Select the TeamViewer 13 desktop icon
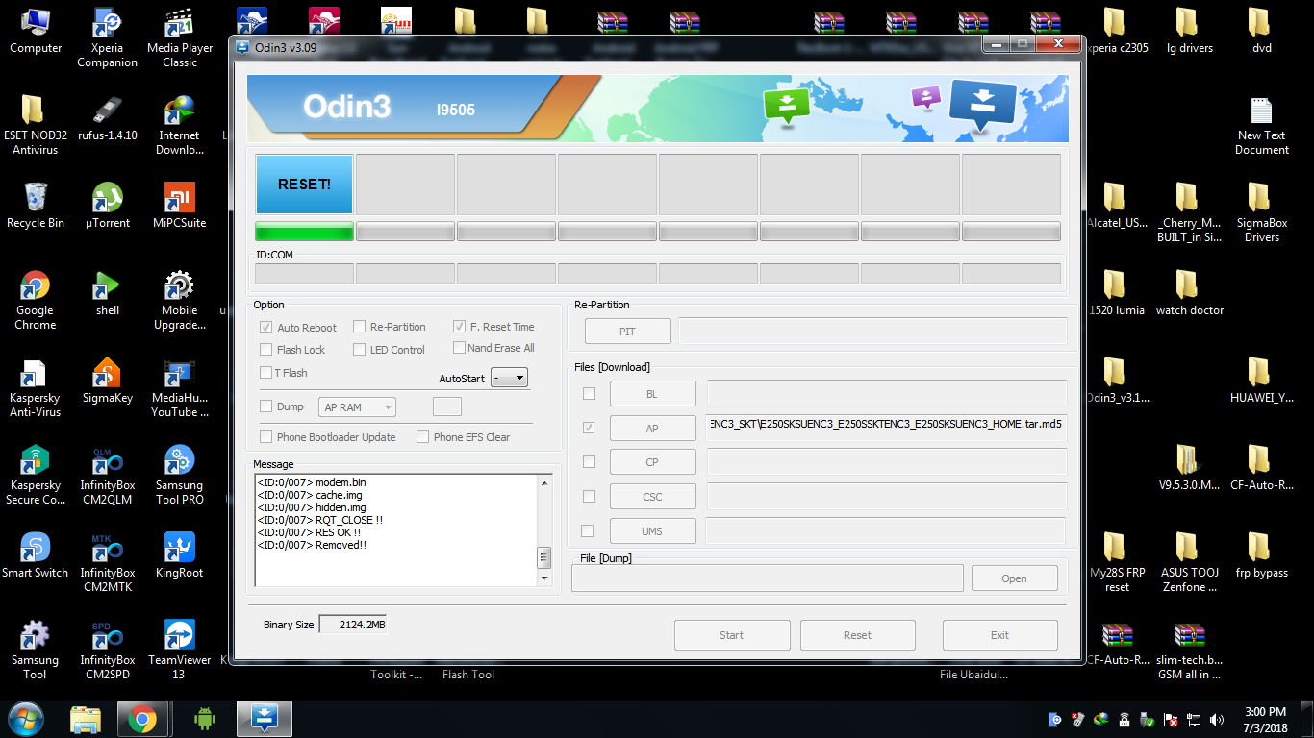The image size is (1314, 738). [180, 650]
